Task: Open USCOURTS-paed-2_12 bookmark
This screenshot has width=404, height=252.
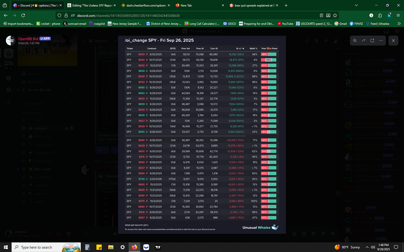Action: click(x=314, y=24)
